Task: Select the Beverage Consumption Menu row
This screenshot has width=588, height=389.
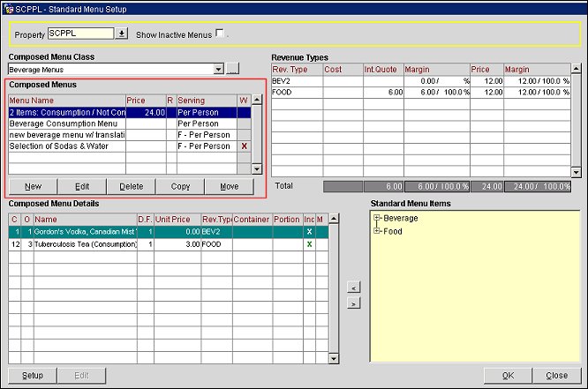Action: point(67,123)
